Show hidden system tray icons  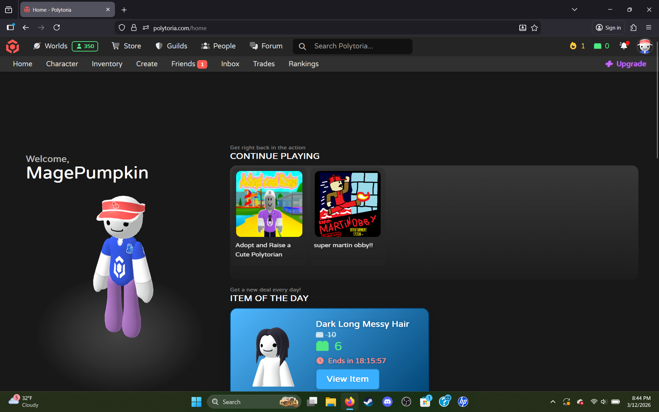(x=553, y=402)
